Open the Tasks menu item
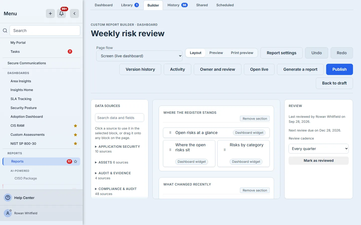 [x=41, y=51]
